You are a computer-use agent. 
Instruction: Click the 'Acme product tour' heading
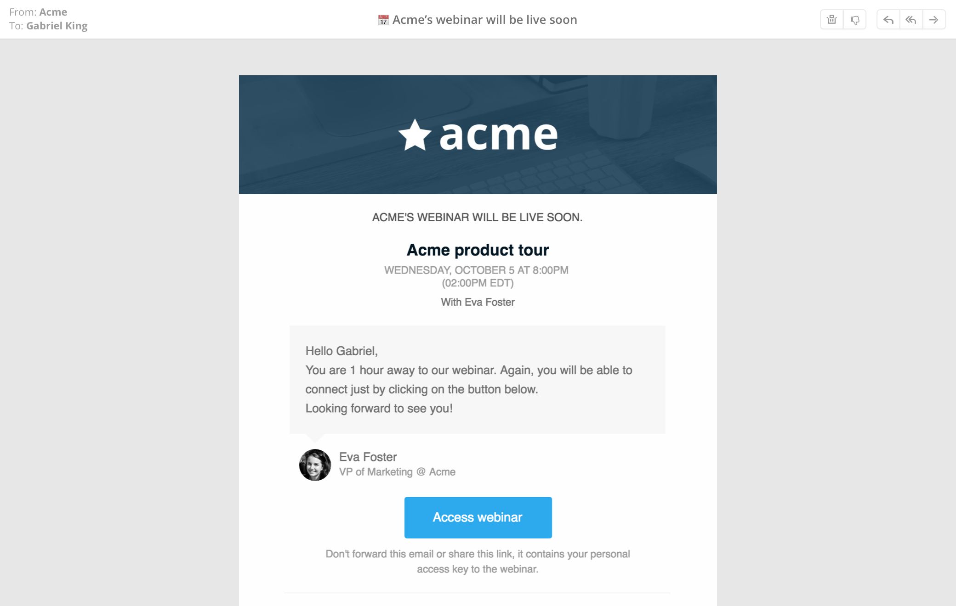(x=478, y=250)
